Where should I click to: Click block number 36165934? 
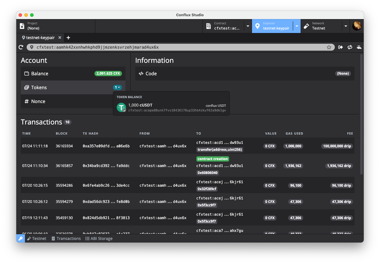click(64, 146)
